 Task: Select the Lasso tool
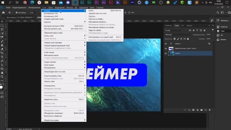click(2, 29)
